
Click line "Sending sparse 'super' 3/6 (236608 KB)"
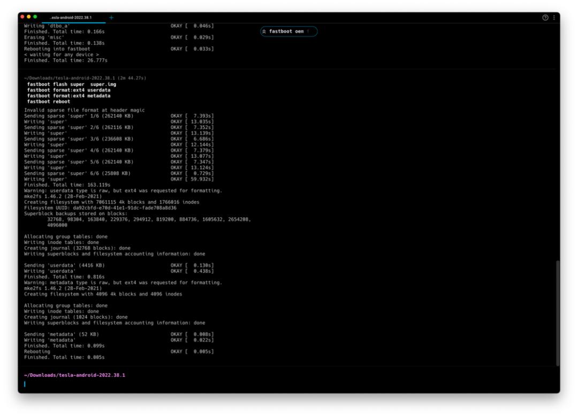pyautogui.click(x=79, y=139)
